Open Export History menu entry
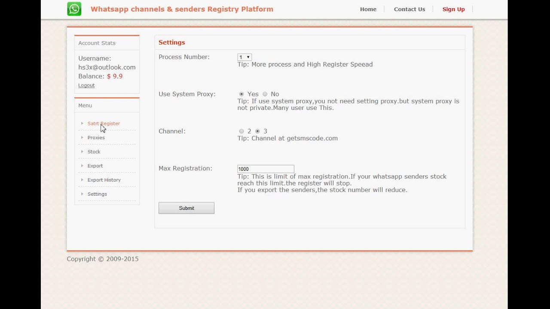 pos(104,180)
